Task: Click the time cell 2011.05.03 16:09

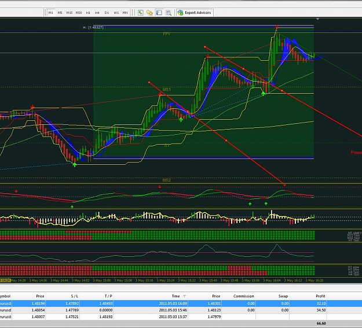Action: [173, 303]
